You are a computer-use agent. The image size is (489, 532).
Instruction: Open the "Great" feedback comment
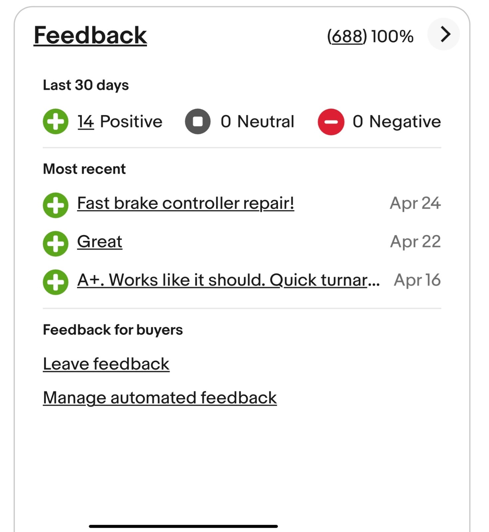click(x=99, y=242)
